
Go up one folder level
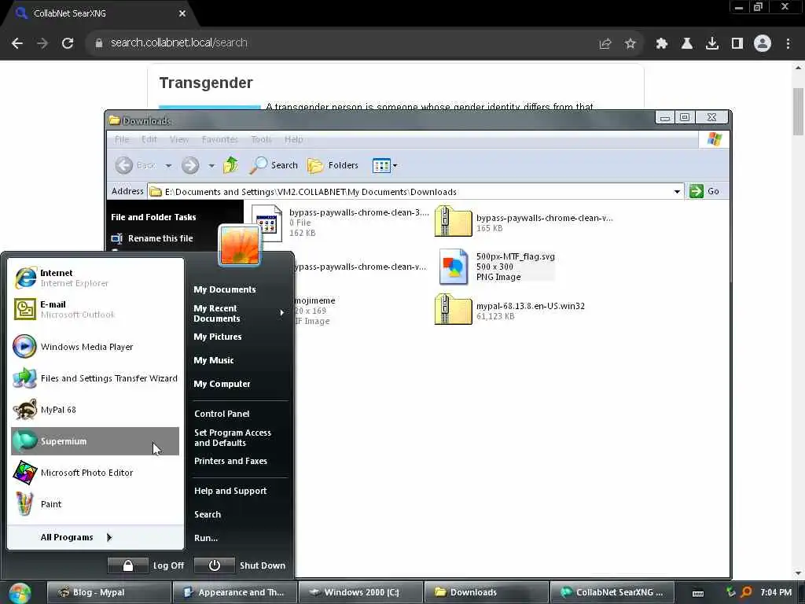tap(231, 165)
